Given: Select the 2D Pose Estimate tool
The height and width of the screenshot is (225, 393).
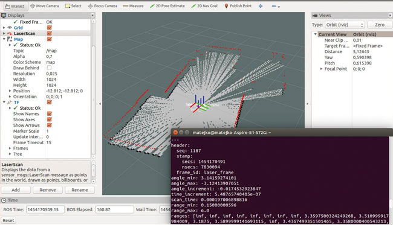Looking at the screenshot, I should (x=167, y=6).
